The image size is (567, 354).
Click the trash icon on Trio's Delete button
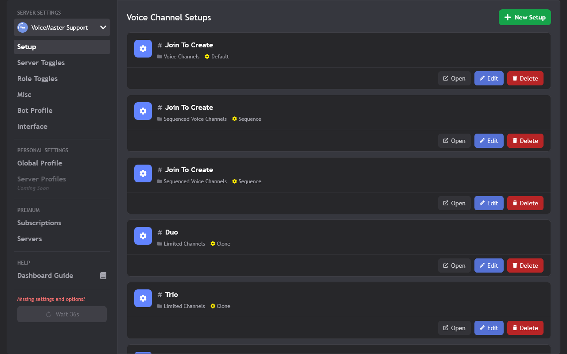pos(515,328)
